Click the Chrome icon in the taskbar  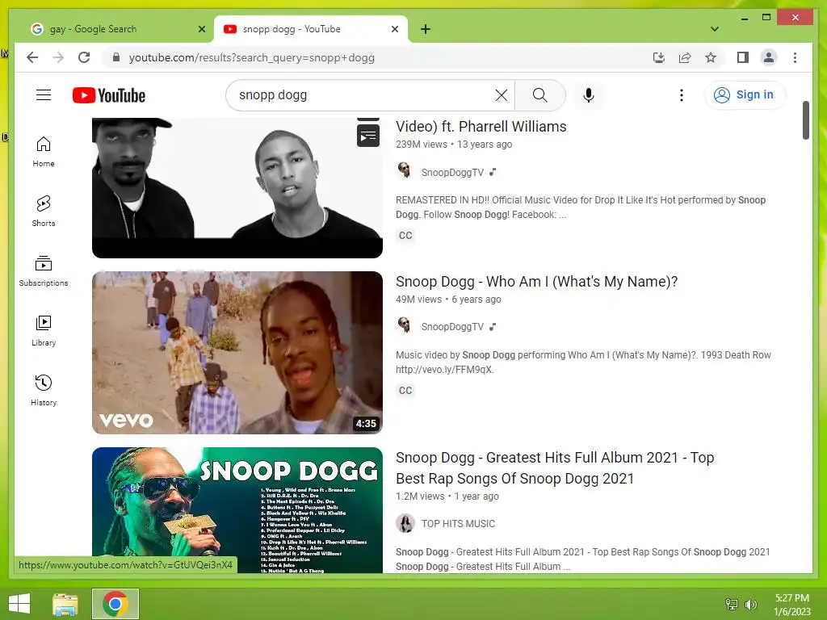click(115, 604)
